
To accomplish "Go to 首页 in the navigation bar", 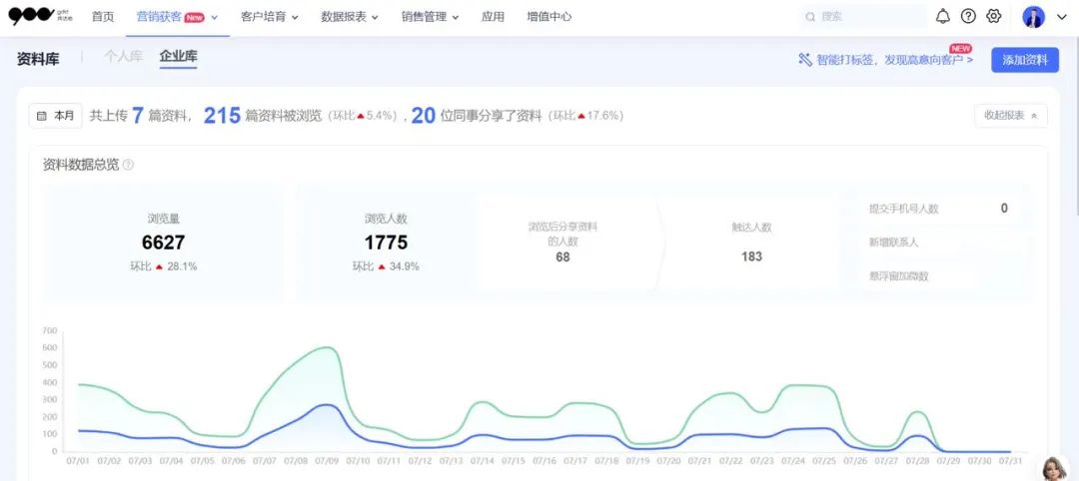I will 103,17.
